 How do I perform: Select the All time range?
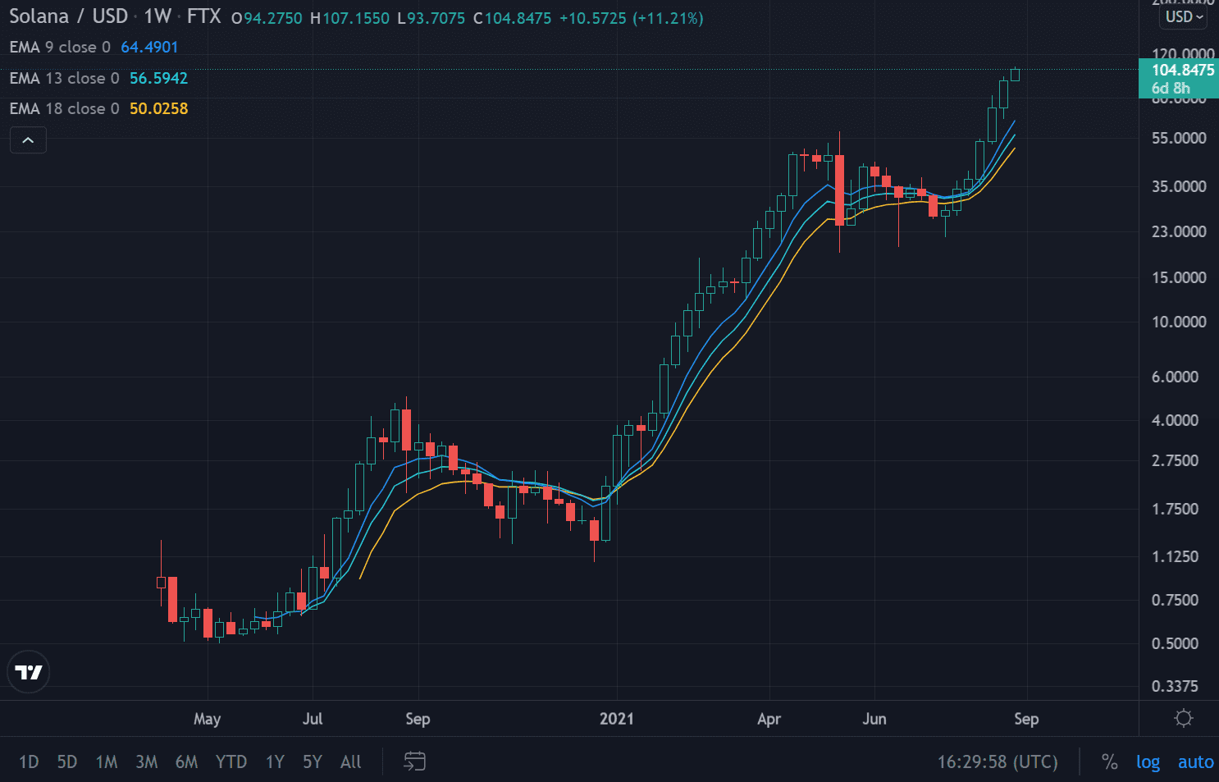(351, 761)
